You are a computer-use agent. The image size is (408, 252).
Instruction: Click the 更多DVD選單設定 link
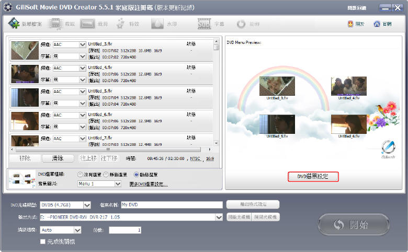[149, 184]
